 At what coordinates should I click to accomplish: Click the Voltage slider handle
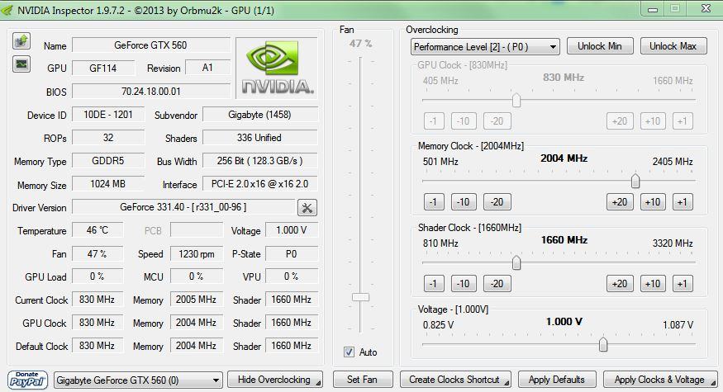603,345
